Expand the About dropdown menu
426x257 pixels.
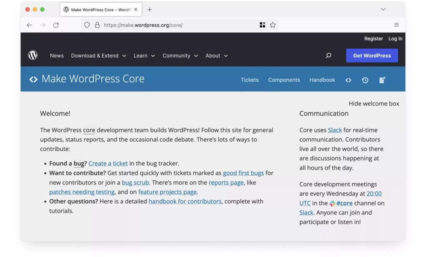click(x=216, y=55)
